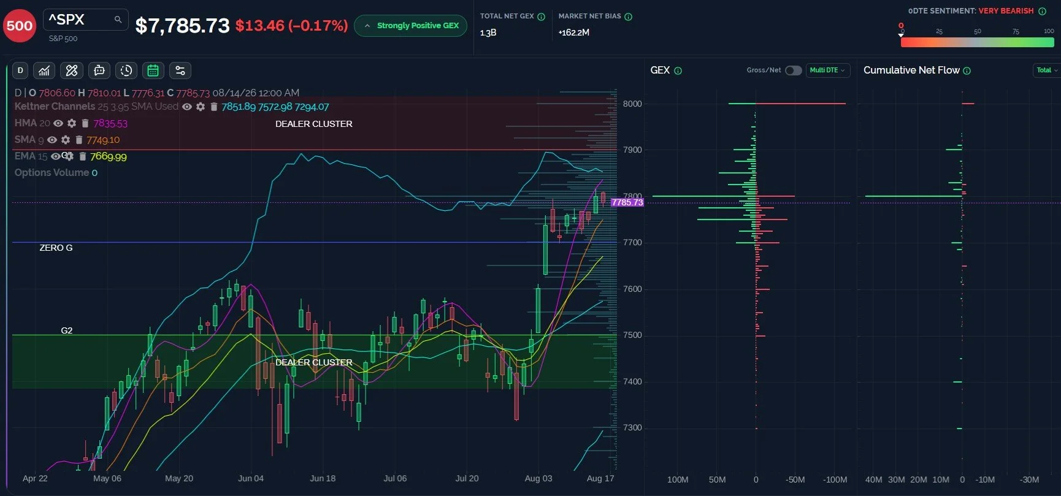Click the lower green DEALER CLUSTER label
Viewport: 1061px width, 496px height.
click(314, 362)
